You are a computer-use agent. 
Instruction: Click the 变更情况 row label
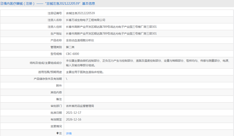[56, 126]
